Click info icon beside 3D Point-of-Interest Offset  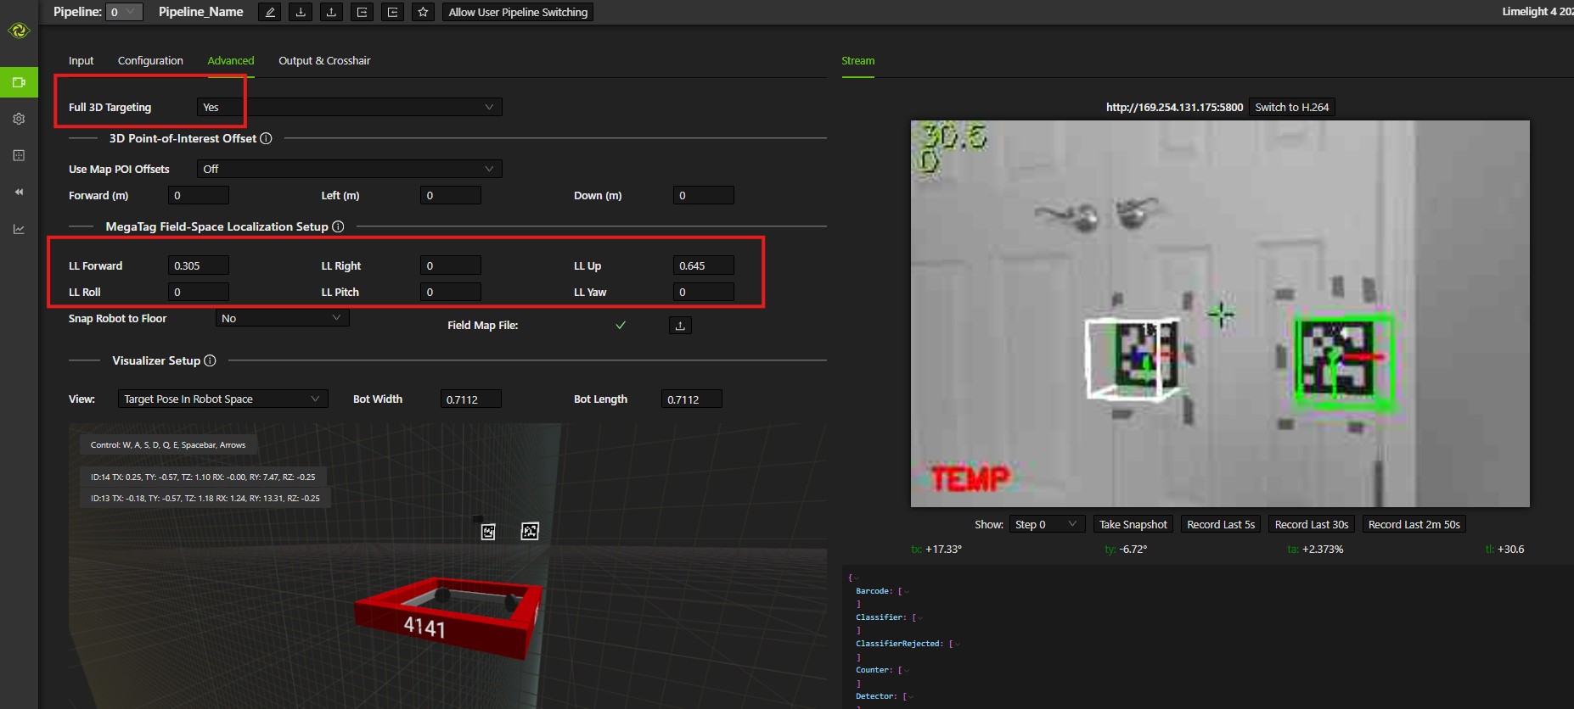tap(266, 138)
